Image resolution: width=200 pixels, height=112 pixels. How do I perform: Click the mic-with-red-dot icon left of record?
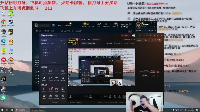pyautogui.click(x=110, y=96)
